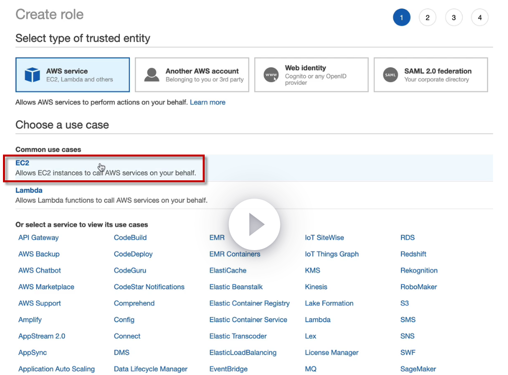Select the SNS service link

407,336
